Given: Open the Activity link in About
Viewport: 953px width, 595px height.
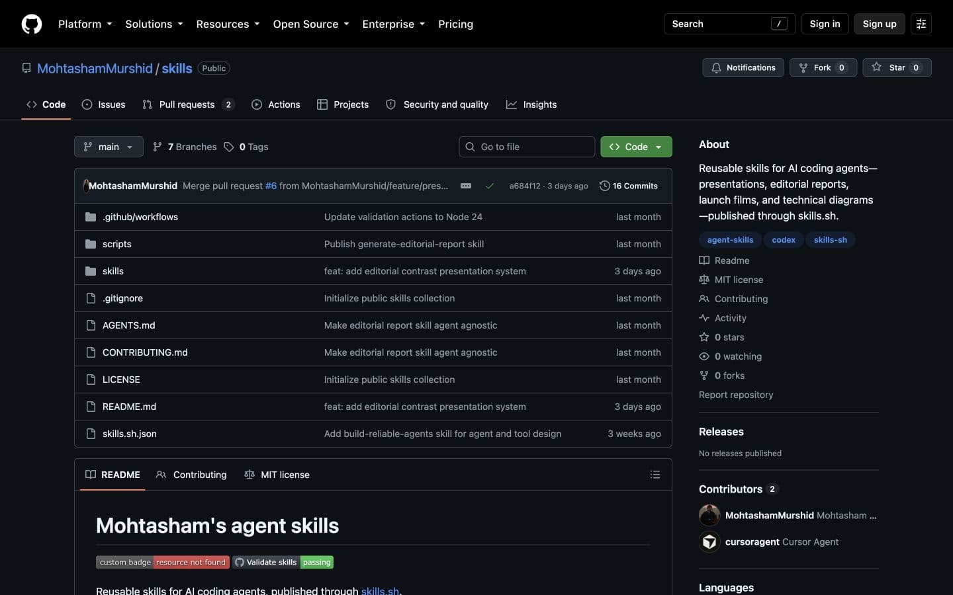Looking at the screenshot, I should pyautogui.click(x=723, y=318).
